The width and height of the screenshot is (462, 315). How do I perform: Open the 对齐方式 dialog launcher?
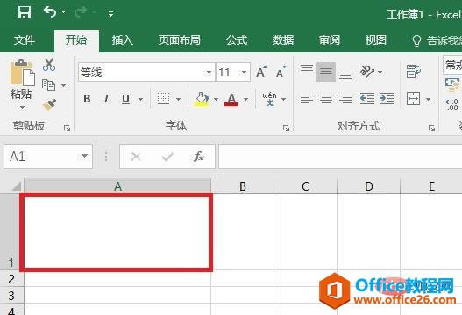click(x=431, y=129)
